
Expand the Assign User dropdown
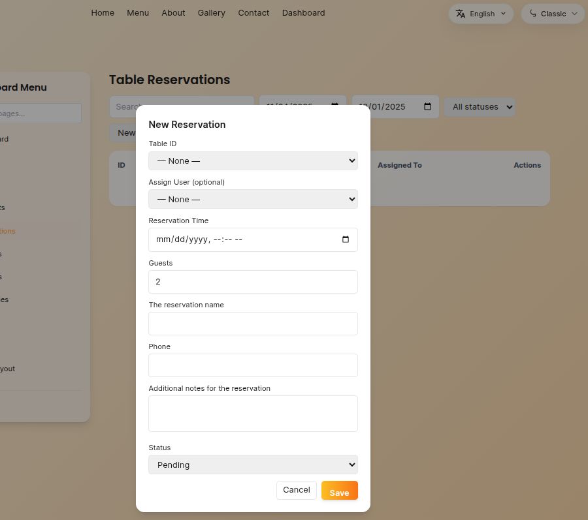click(x=253, y=199)
